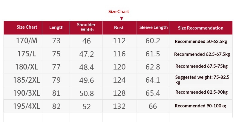Select the Length column header
Image resolution: width=236 pixels, height=122 pixels.
tap(56, 27)
